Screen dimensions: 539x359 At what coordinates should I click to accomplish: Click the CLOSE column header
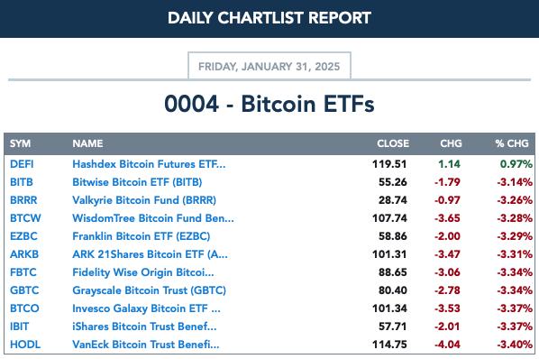[393, 143]
